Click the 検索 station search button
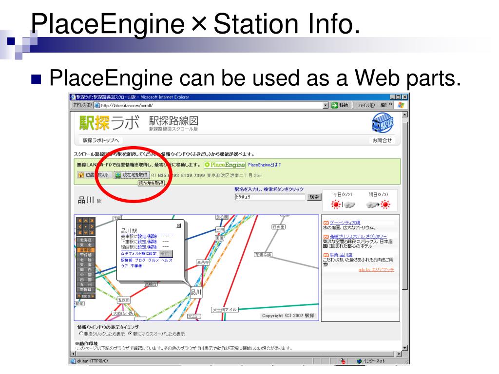Viewport: 499px width, 374px height. [x=314, y=197]
